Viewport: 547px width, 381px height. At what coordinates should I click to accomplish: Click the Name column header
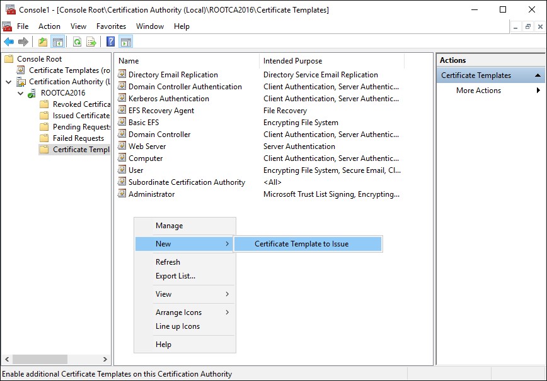point(188,61)
